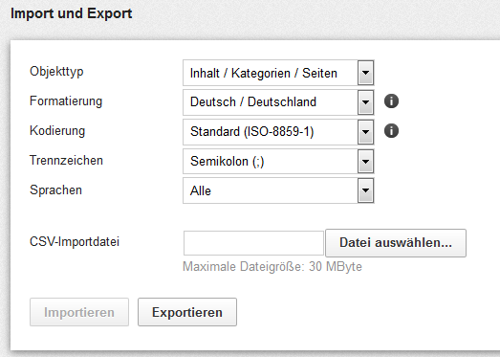Viewport: 500px width, 357px height.
Task: Open the Objekttyp dropdown arrow
Action: 365,73
